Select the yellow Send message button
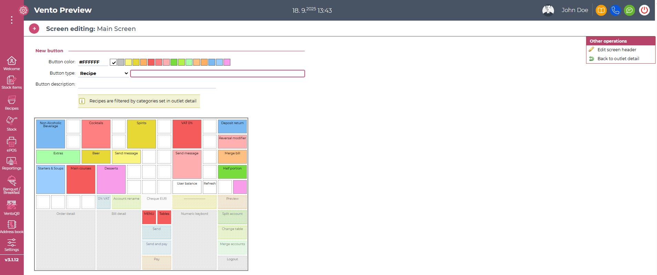Image resolution: width=657 pixels, height=275 pixels. click(x=126, y=157)
